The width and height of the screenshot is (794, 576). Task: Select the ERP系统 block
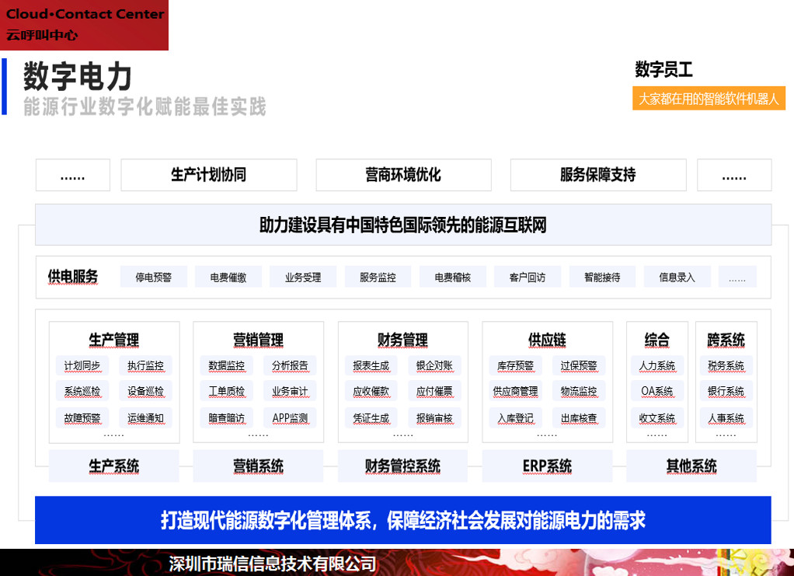click(548, 466)
